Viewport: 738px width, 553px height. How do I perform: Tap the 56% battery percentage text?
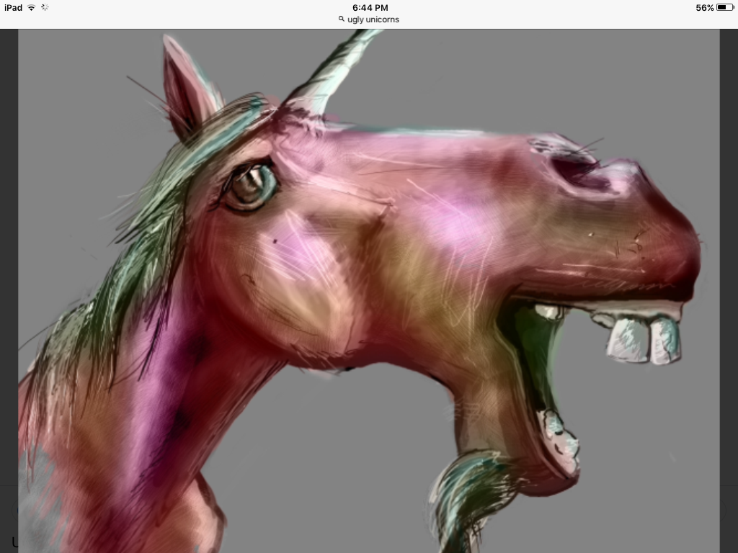click(704, 7)
